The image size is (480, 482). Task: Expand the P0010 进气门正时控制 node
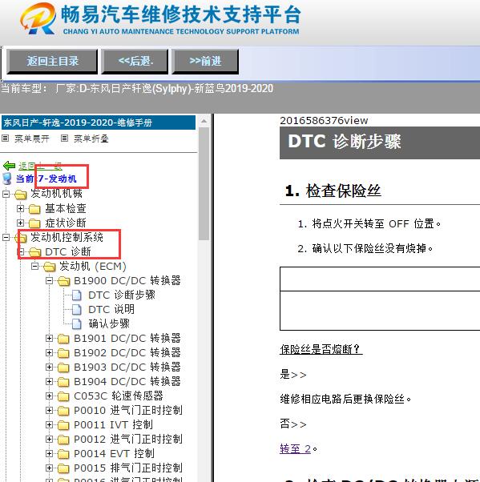49,411
